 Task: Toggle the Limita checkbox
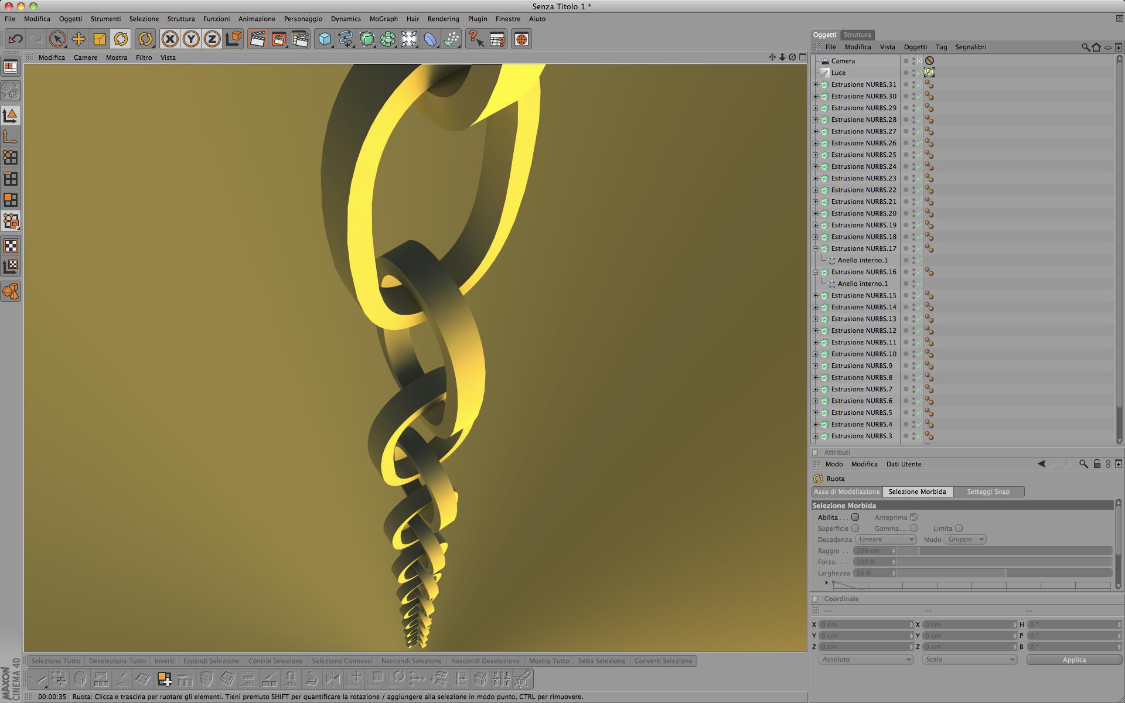(959, 528)
